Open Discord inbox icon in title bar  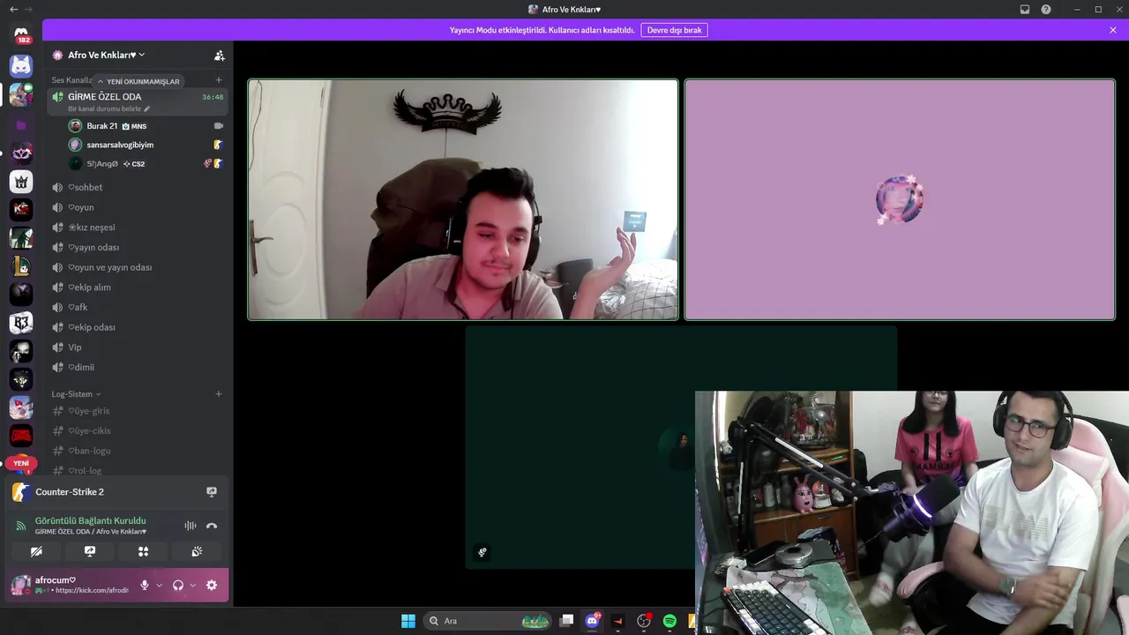pyautogui.click(x=1025, y=10)
